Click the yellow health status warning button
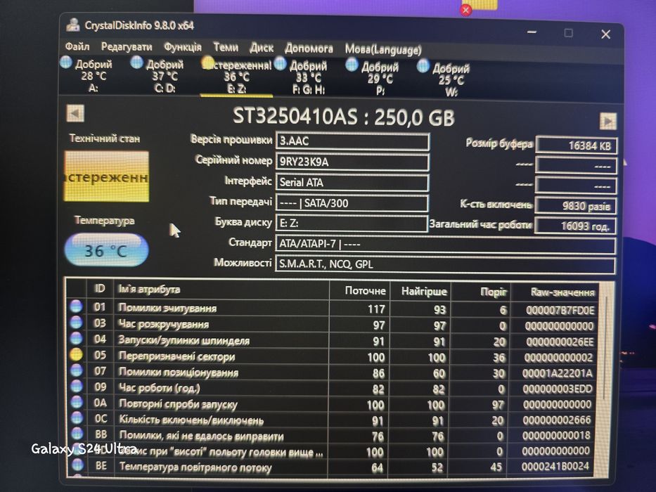656x492 pixels. click(x=107, y=176)
